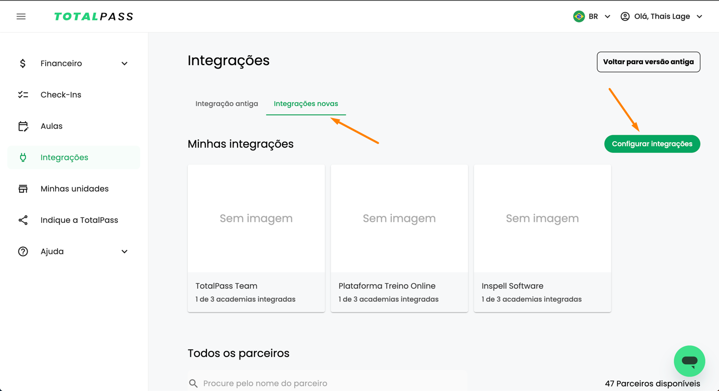The height and width of the screenshot is (391, 719).
Task: Open the Plataforma Treino Online card image
Action: point(399,218)
